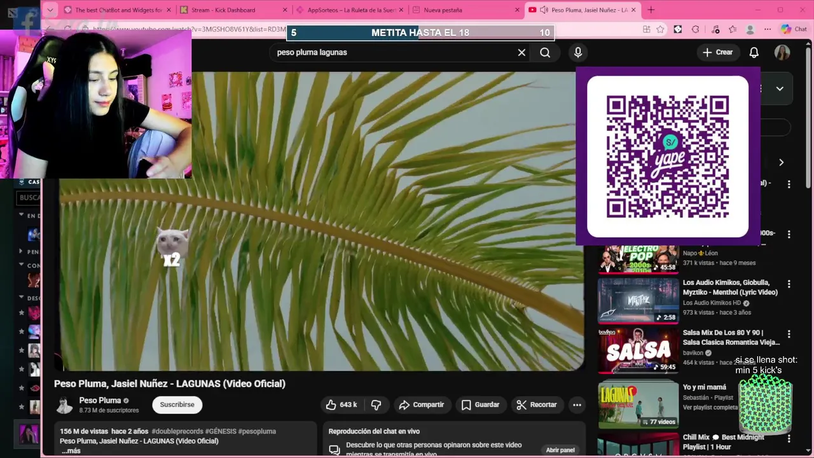The height and width of the screenshot is (458, 814).
Task: Close the Nueva pestaña tab
Action: click(516, 10)
